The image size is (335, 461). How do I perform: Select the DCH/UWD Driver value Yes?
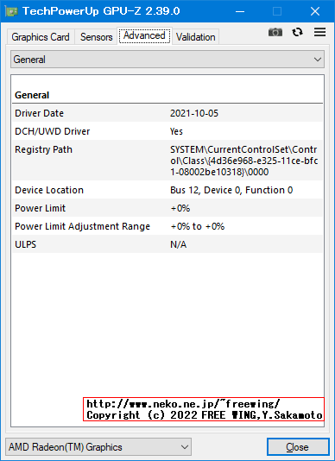176,131
